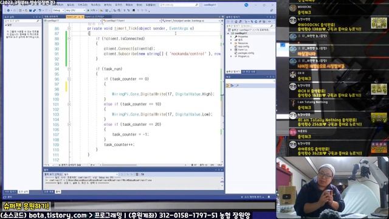
Task: Click the Live Share icon at top right
Action: 272,10
